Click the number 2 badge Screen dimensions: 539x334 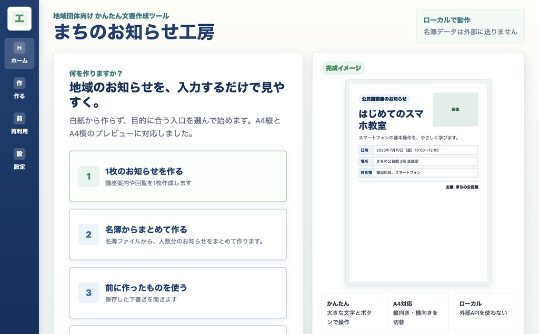coord(88,235)
